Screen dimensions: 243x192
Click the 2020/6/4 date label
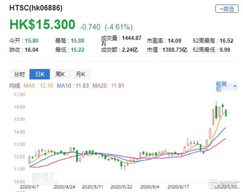[150, 187]
